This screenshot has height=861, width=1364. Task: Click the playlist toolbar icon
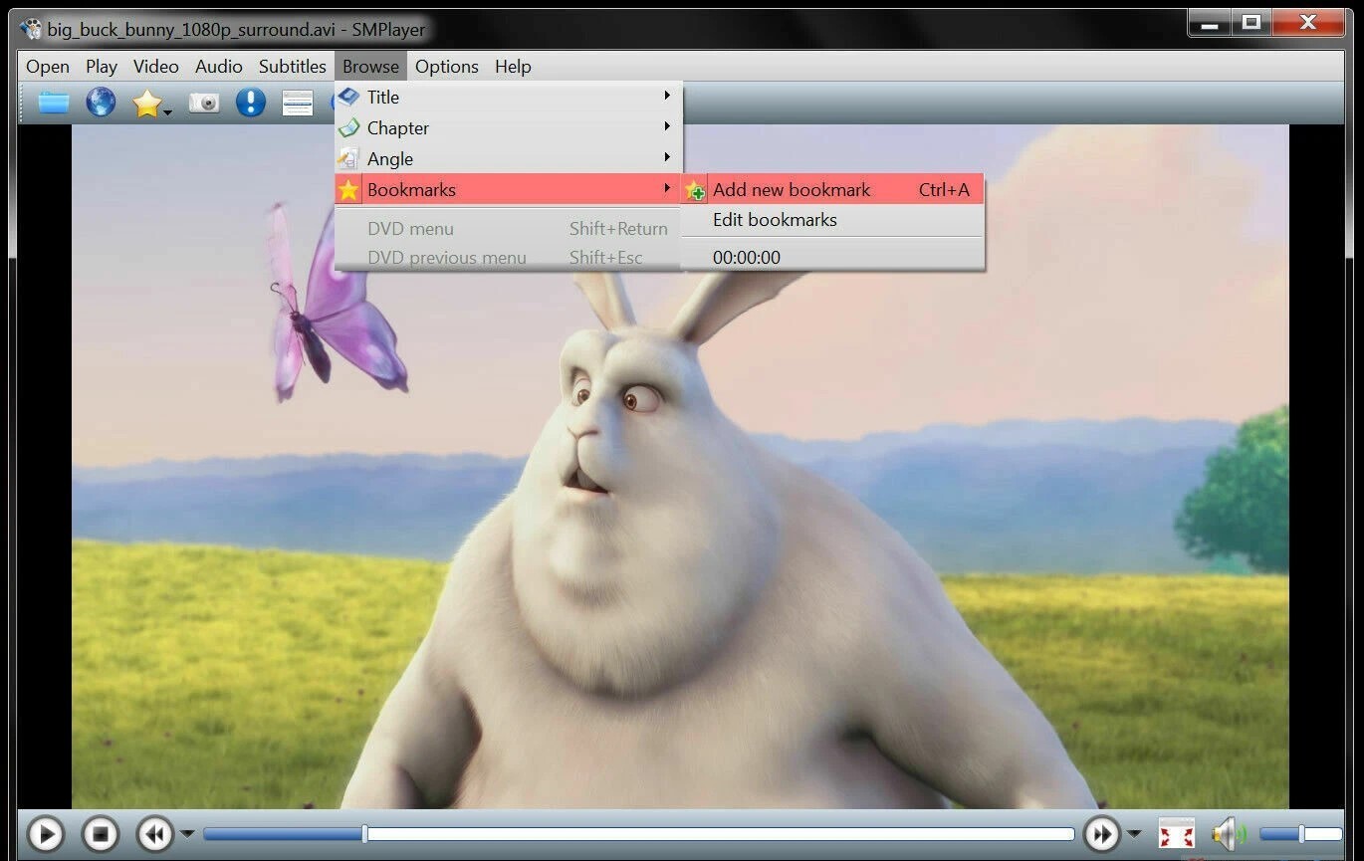point(298,103)
